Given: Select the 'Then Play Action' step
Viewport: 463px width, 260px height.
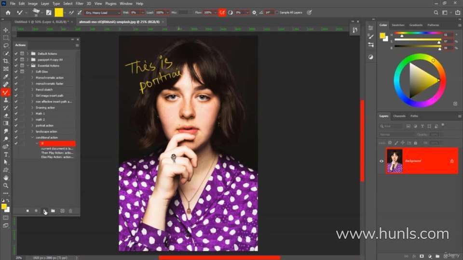Looking at the screenshot, I should pyautogui.click(x=57, y=153).
